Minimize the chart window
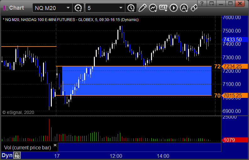 [x=221, y=3]
